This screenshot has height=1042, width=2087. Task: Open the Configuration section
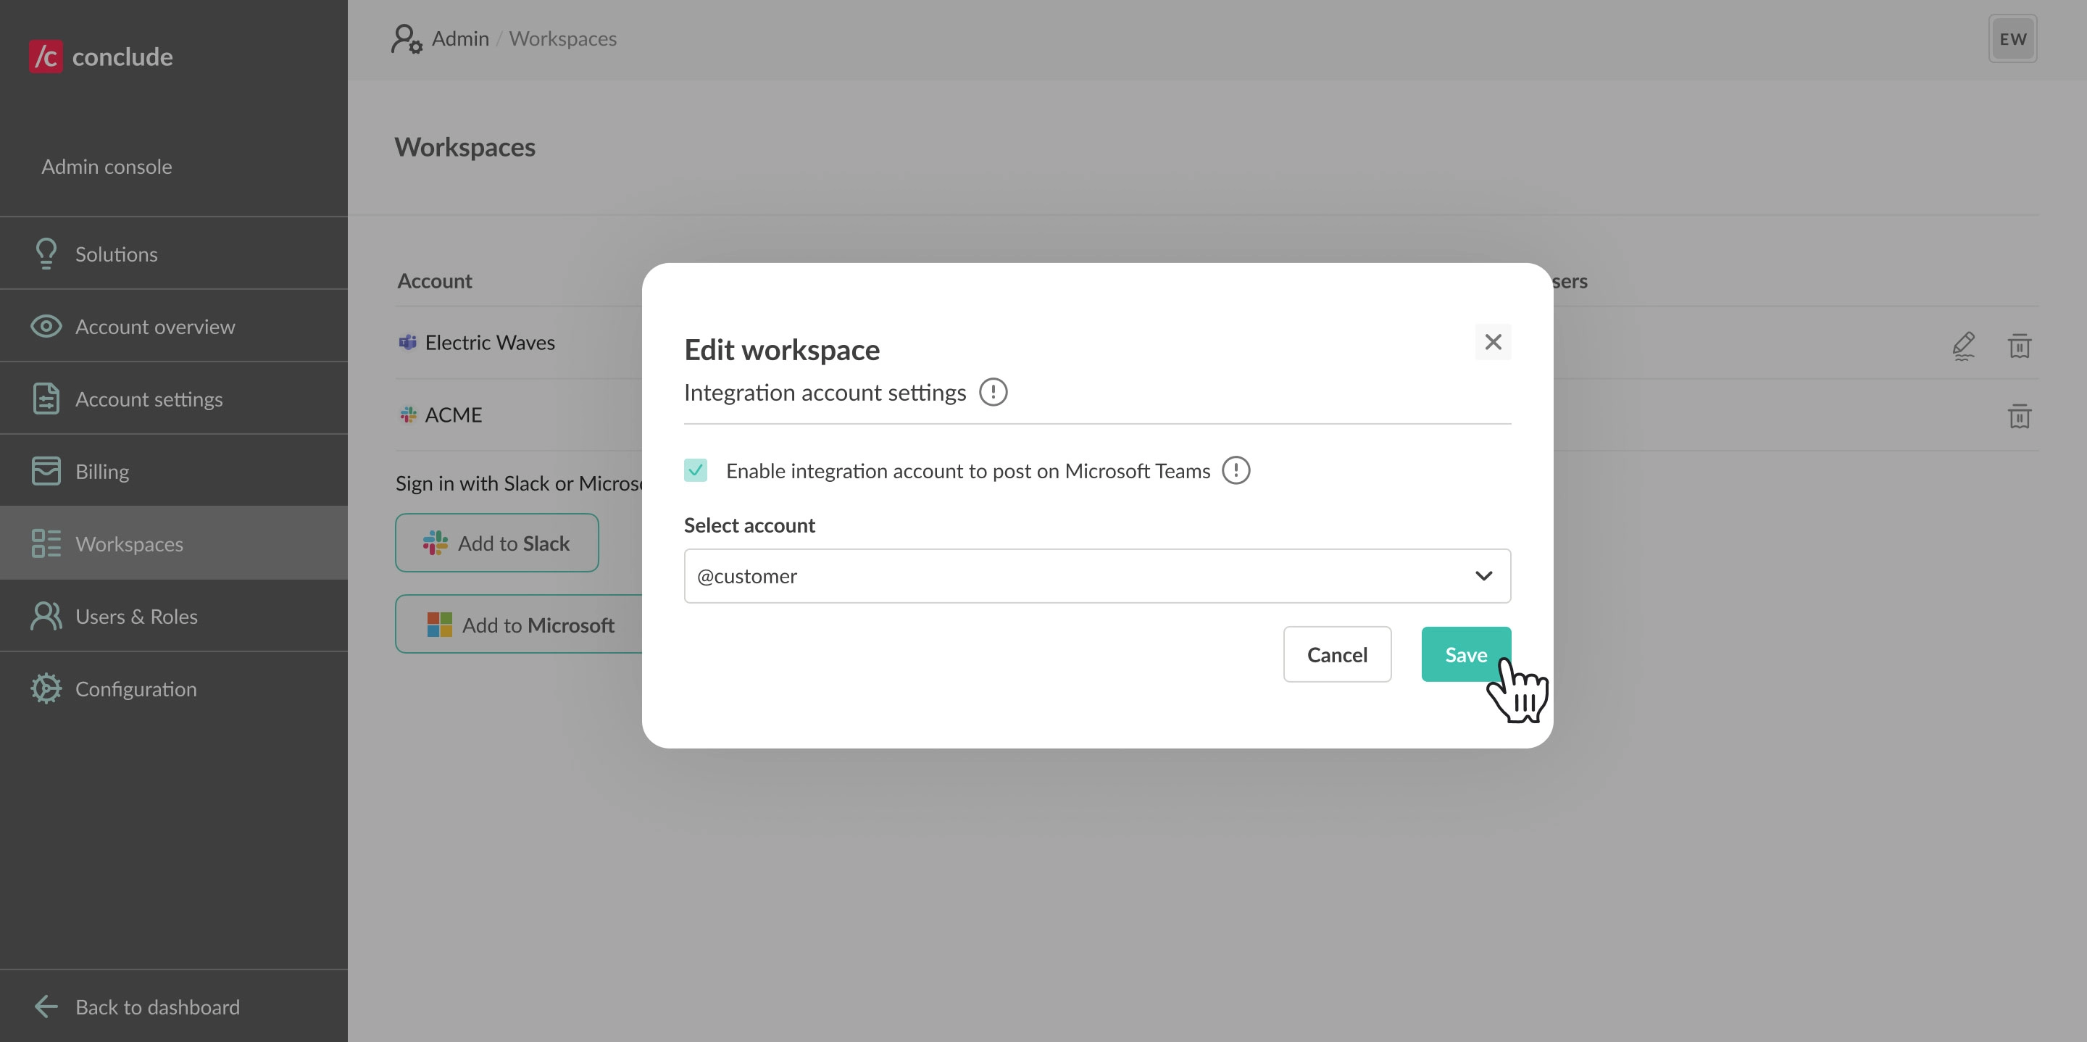coord(136,688)
